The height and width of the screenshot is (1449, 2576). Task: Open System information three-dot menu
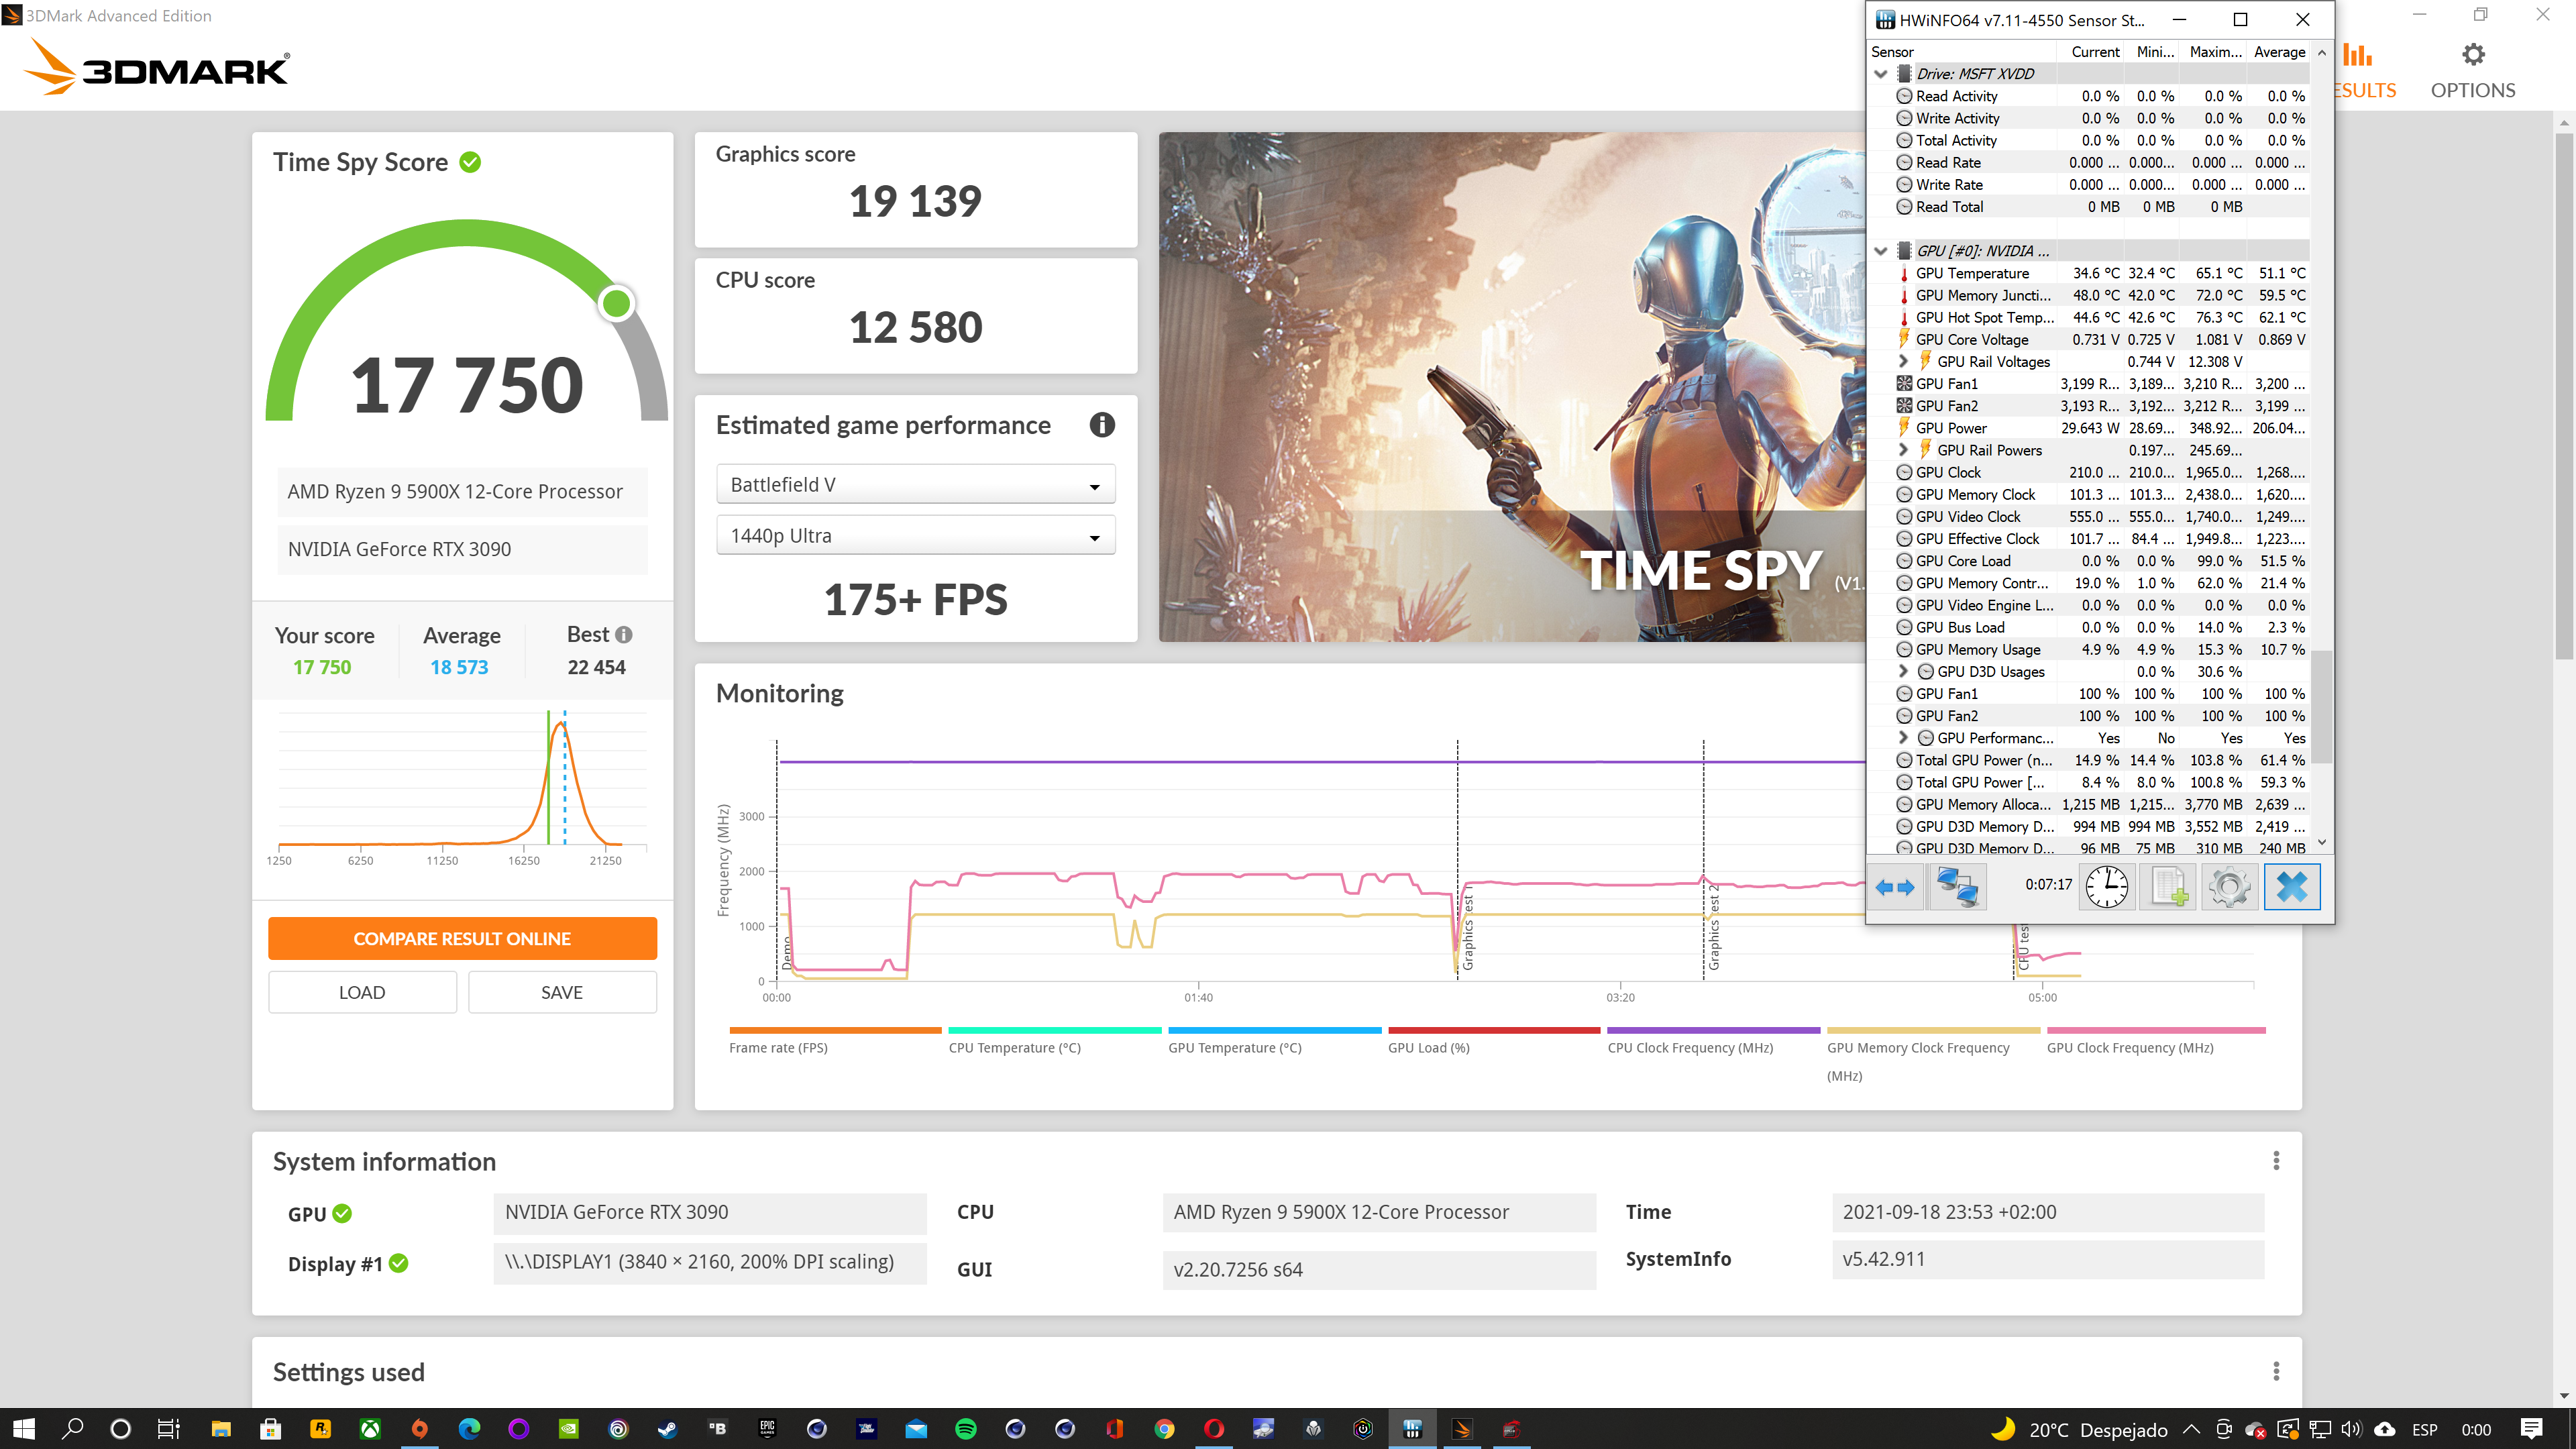tap(2276, 1160)
